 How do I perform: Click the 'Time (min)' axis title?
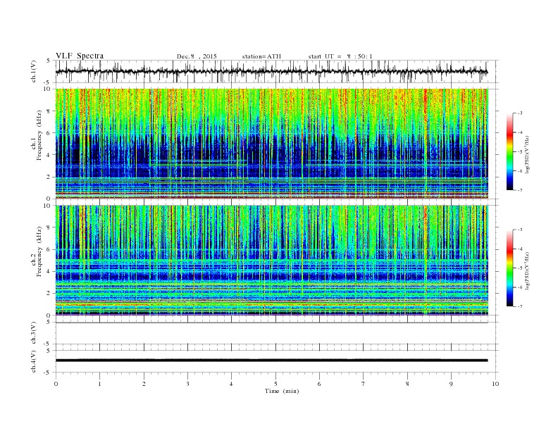282,391
